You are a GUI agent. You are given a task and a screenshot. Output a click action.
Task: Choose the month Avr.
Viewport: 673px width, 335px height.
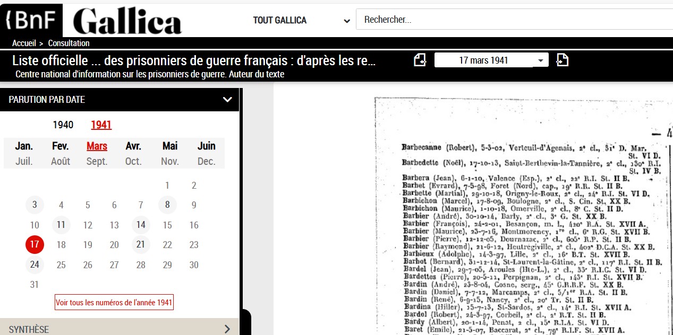(133, 146)
